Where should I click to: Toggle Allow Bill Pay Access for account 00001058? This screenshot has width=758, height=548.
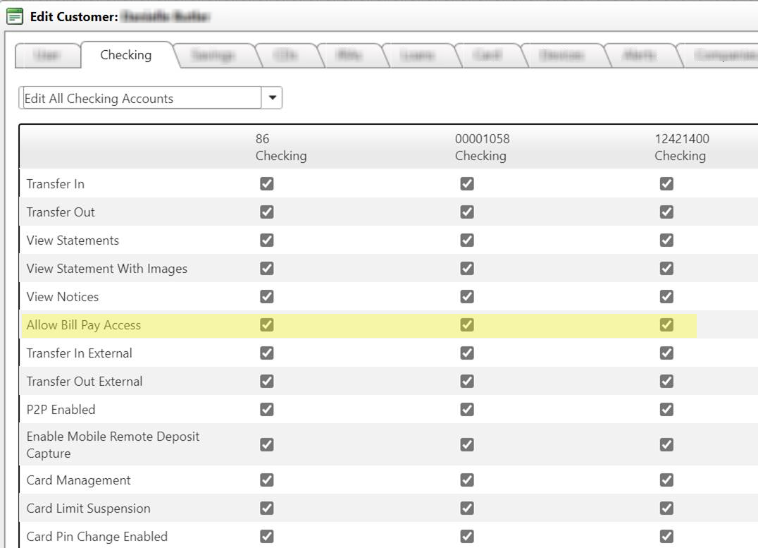pyautogui.click(x=467, y=325)
